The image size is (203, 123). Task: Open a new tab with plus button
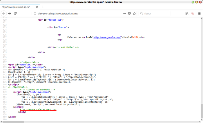click(43, 7)
